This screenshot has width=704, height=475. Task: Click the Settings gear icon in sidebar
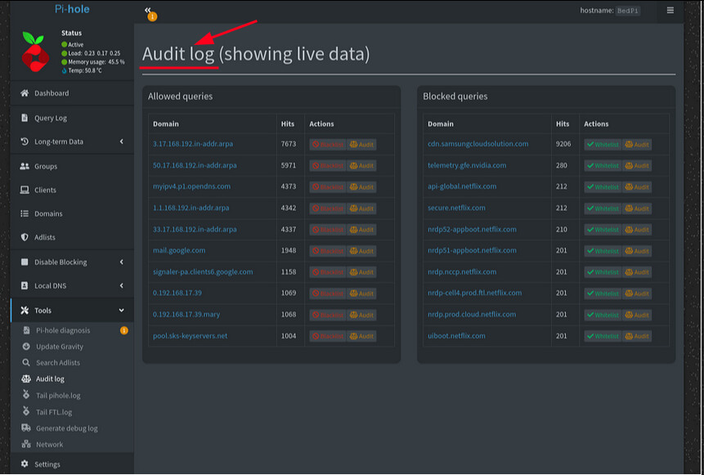point(25,464)
